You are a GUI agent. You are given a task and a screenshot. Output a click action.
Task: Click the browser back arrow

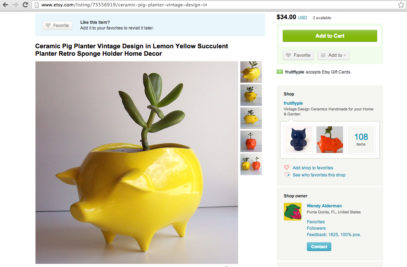pyautogui.click(x=5, y=5)
